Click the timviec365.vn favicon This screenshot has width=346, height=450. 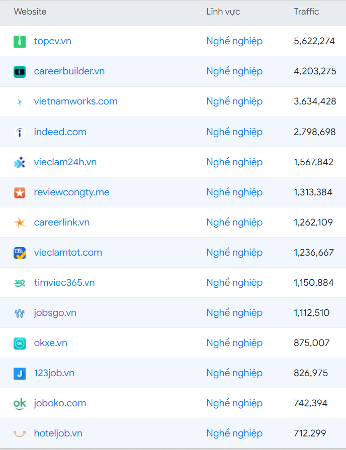click(20, 283)
